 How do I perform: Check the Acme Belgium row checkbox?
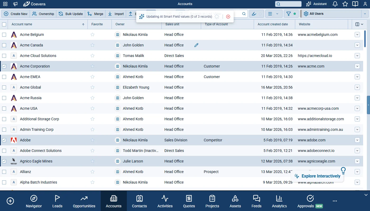tap(4, 35)
